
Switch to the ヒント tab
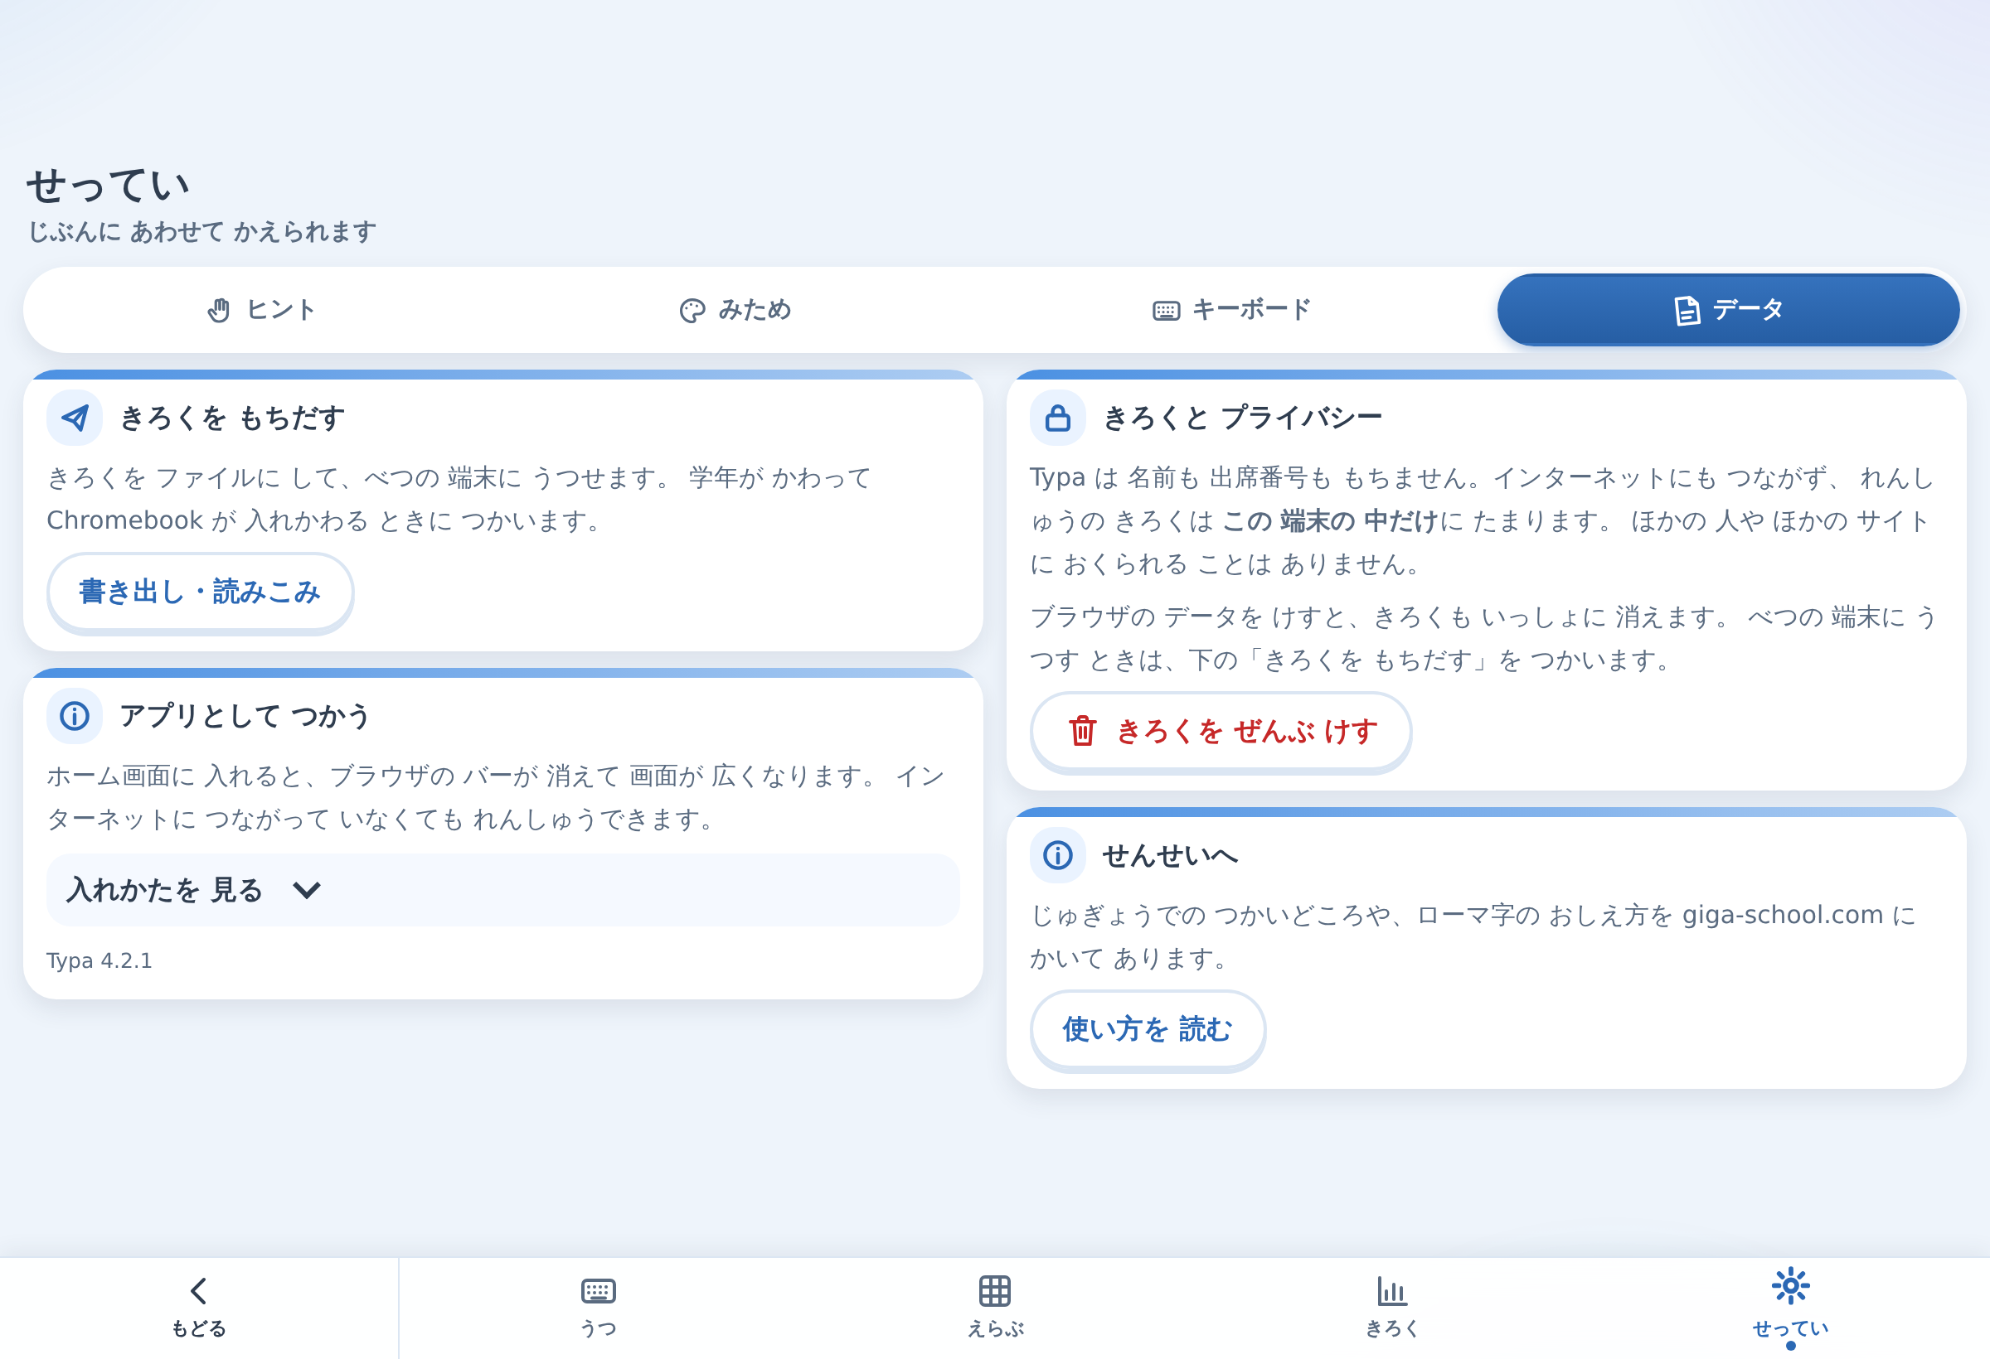262,310
